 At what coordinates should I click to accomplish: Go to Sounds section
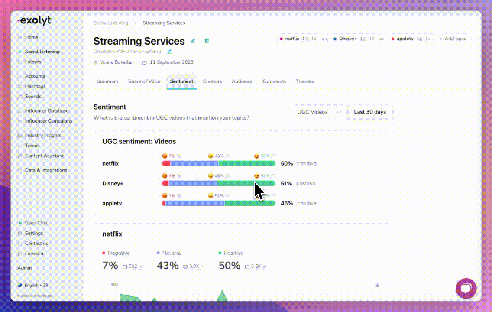pos(33,96)
